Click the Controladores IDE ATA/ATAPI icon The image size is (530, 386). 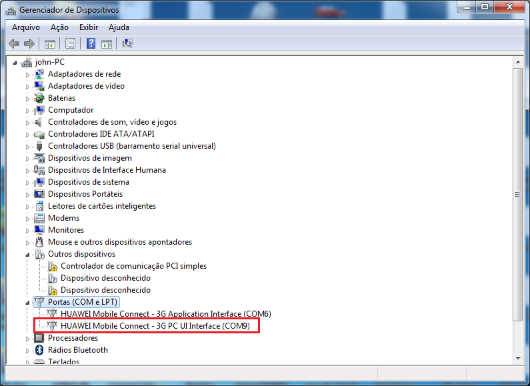[x=39, y=134]
